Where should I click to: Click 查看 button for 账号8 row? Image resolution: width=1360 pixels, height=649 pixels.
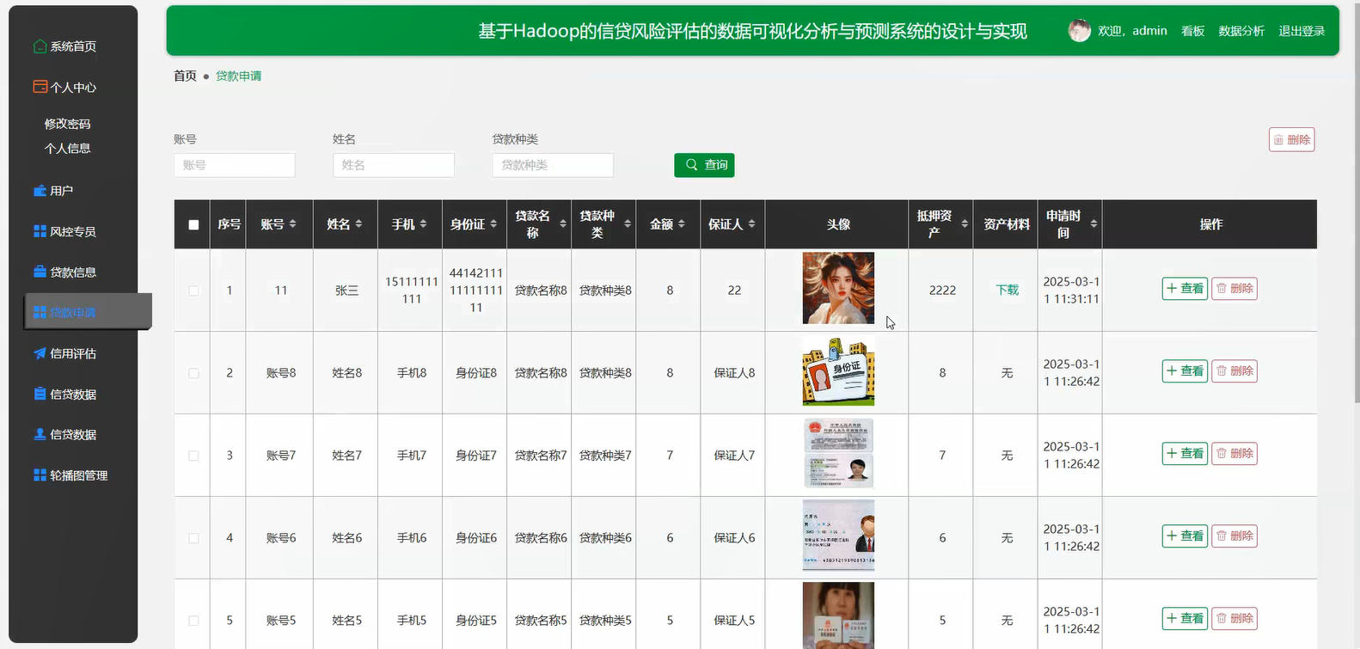pos(1185,371)
